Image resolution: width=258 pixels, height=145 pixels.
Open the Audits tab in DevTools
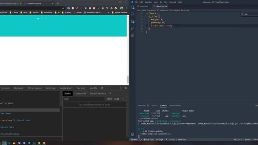[94, 88]
